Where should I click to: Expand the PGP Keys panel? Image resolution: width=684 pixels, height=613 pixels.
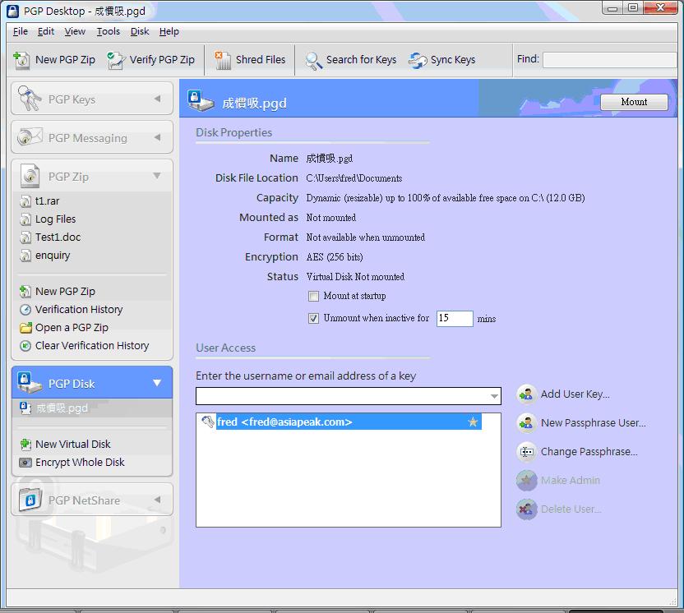coord(157,99)
